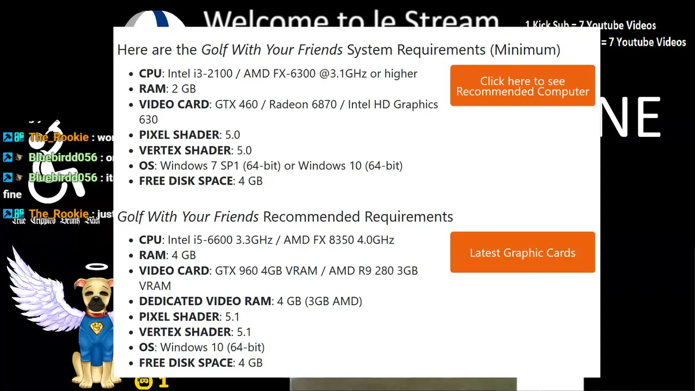The width and height of the screenshot is (695, 391).
Task: Click moderator hammer badge beside The_Rookie's 'wor' message
Action: click(8, 137)
